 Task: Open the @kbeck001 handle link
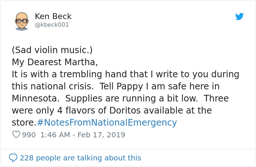[x=52, y=25]
